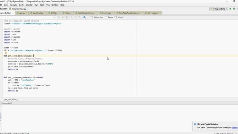Switch to the OCR.py editor tab
Viewport: 238px width, 134px height.
54,13
